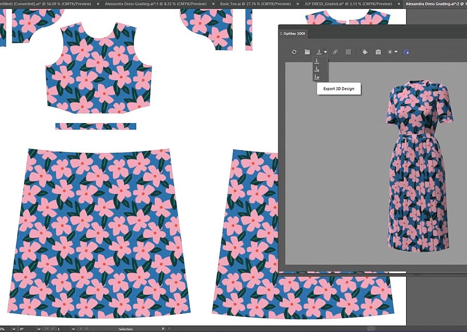Image resolution: width=467 pixels, height=332 pixels.
Task: Open the folder icon in Optitex toolbar
Action: (x=307, y=52)
